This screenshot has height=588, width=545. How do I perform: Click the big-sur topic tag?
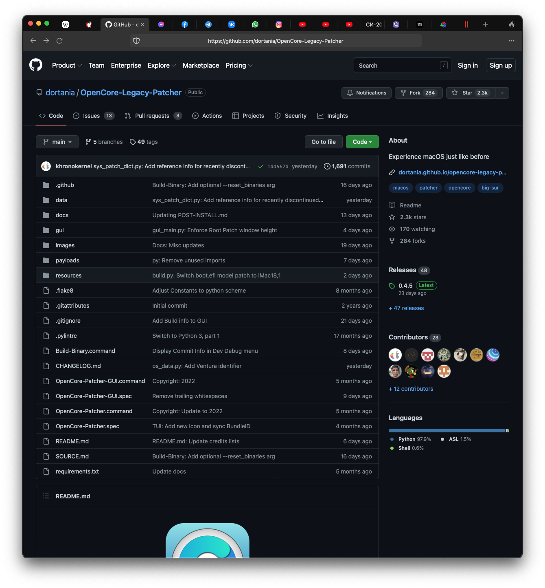pyautogui.click(x=490, y=188)
